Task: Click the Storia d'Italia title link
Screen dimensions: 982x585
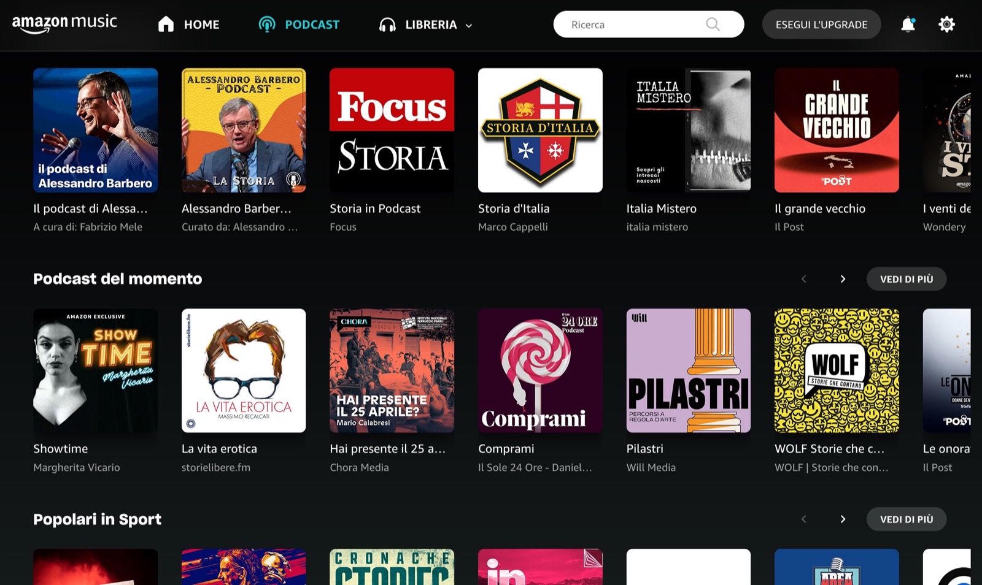Action: point(514,208)
